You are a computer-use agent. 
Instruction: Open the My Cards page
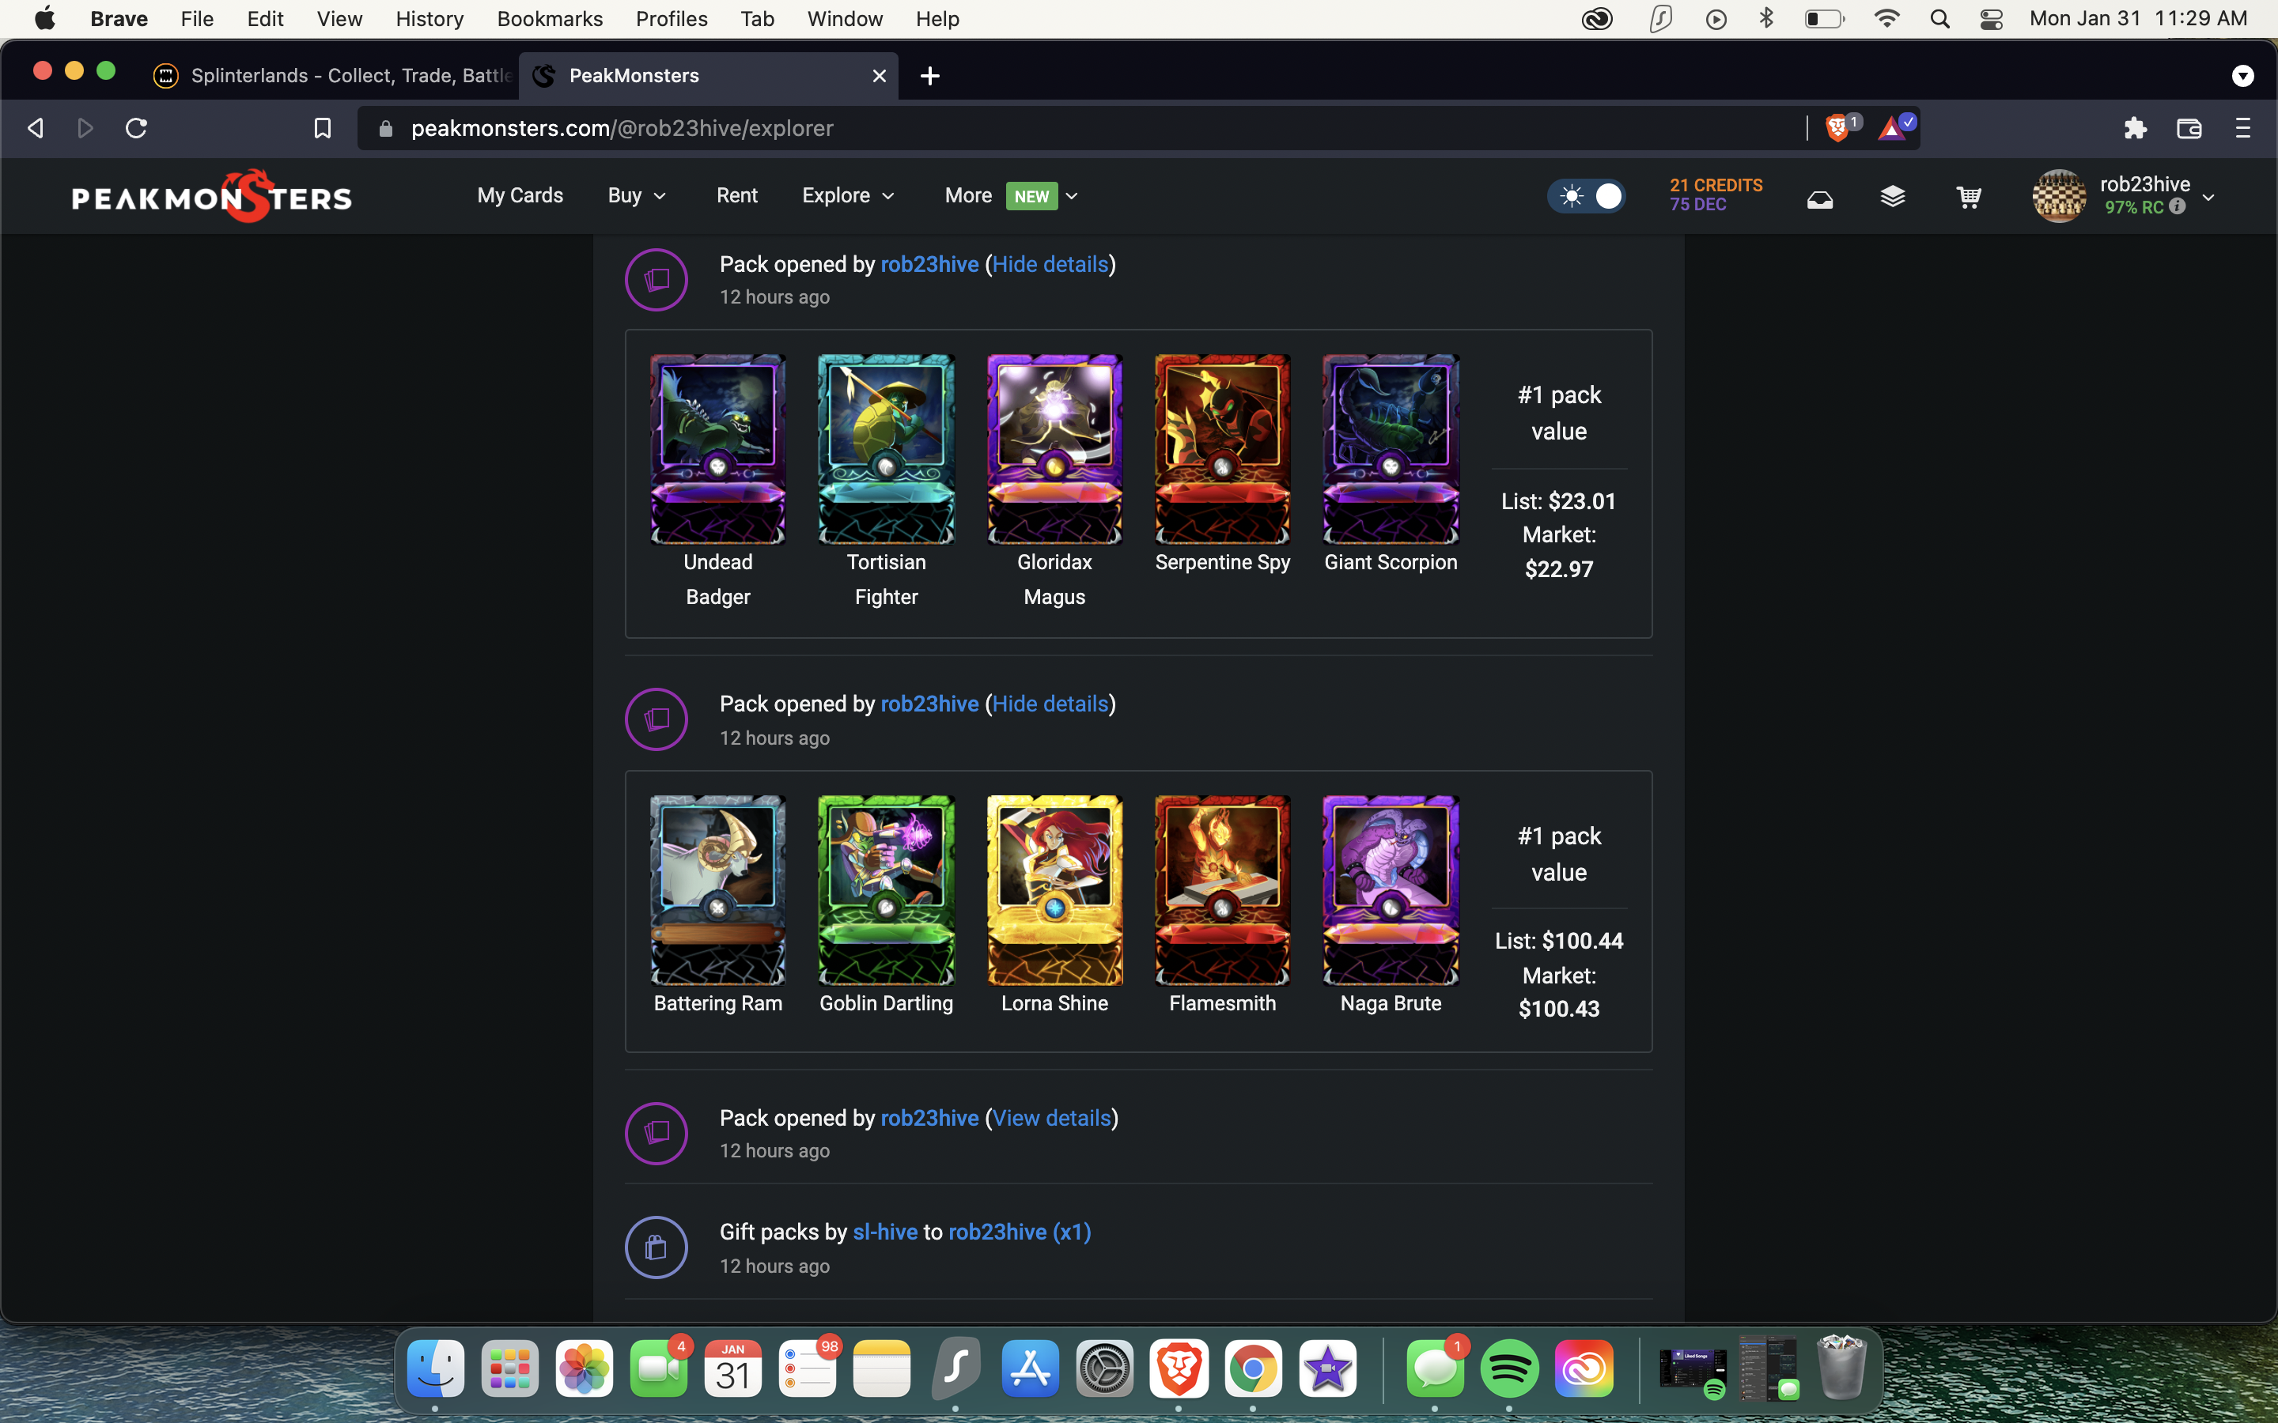coord(520,196)
